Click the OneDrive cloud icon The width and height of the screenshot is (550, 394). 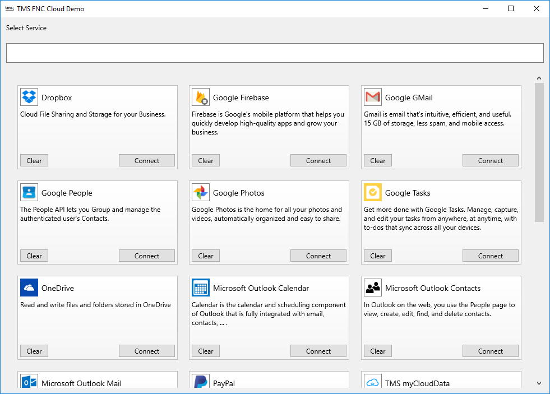[x=29, y=288]
